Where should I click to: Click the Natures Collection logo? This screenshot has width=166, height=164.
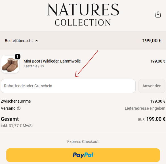[x=83, y=14]
